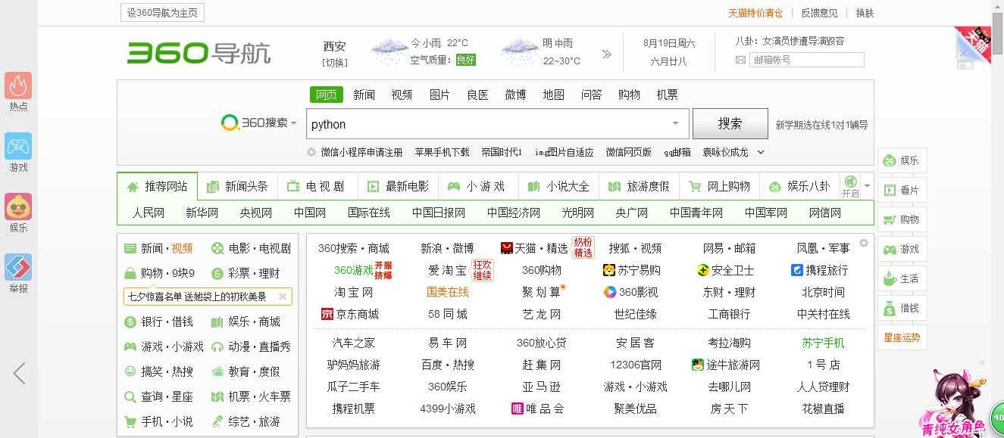Click the 邮箱帐号 input field
The height and width of the screenshot is (438, 1004).
[806, 60]
